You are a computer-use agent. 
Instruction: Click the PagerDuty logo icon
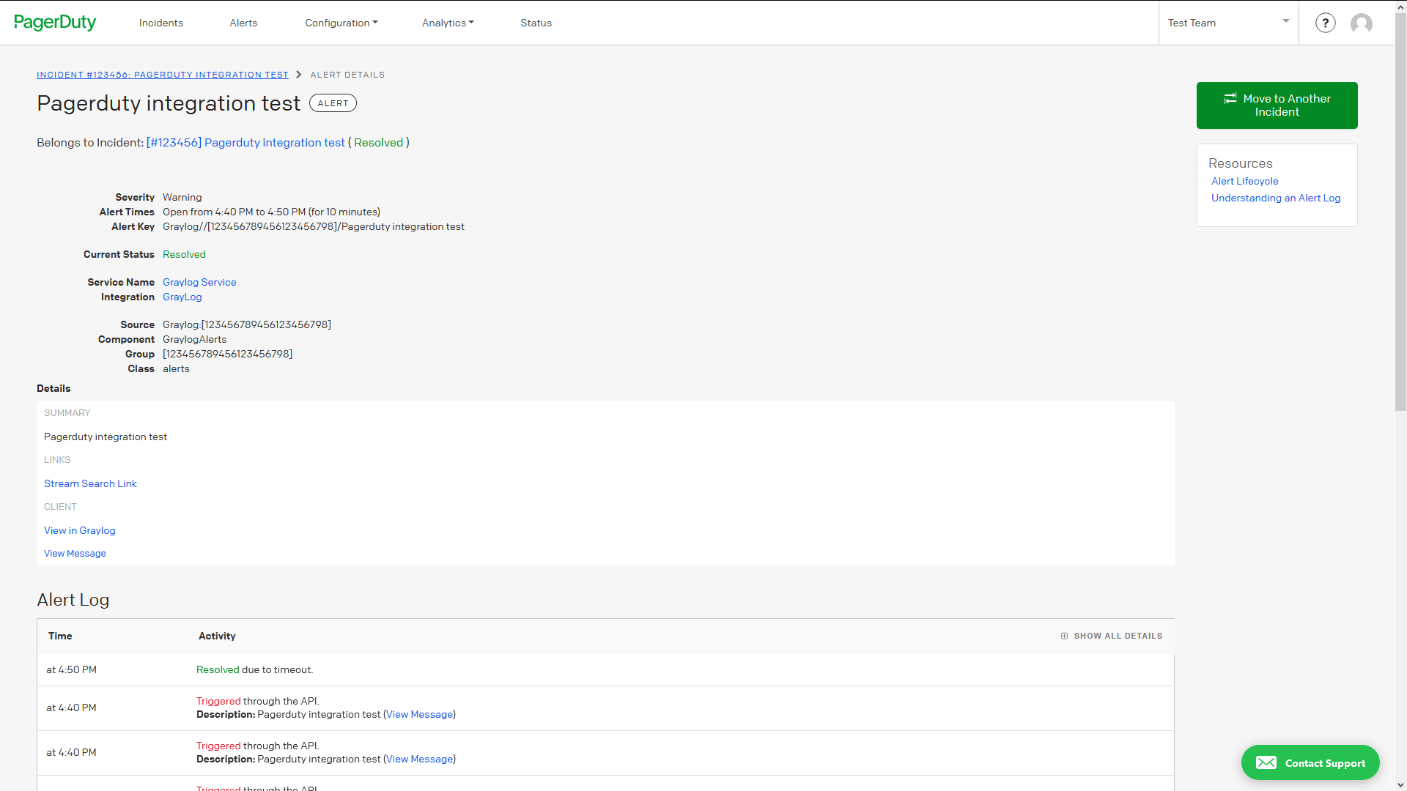(54, 22)
